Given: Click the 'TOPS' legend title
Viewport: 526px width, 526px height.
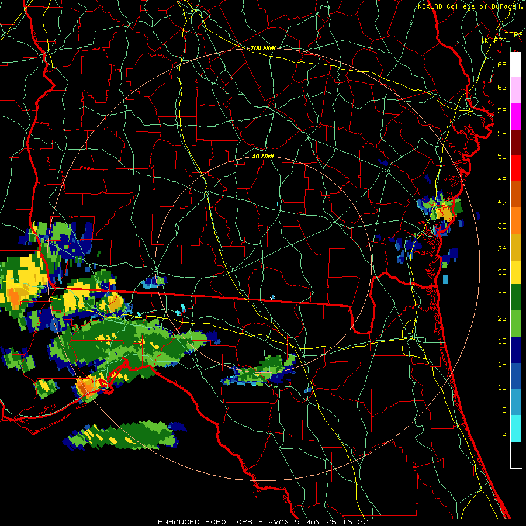Looking at the screenshot, I should click(513, 34).
